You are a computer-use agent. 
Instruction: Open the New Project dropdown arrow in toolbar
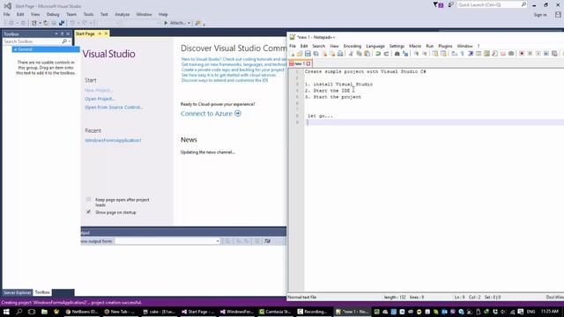pyautogui.click(x=40, y=23)
